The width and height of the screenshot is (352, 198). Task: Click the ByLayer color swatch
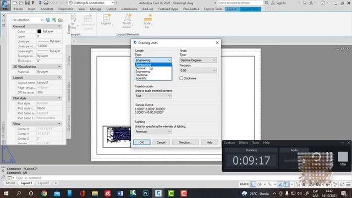(39, 31)
